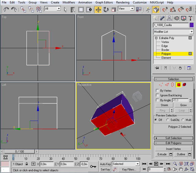Viewport: 196px width, 173px height.
Task: Open the Hierarchy command panel tab
Action: (x=169, y=18)
